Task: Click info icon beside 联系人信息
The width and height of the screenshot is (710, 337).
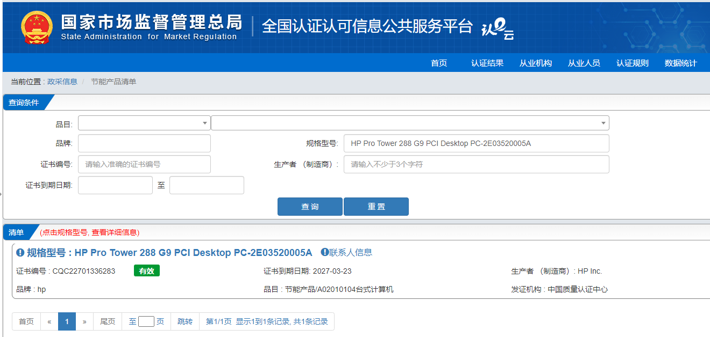Action: pos(325,252)
